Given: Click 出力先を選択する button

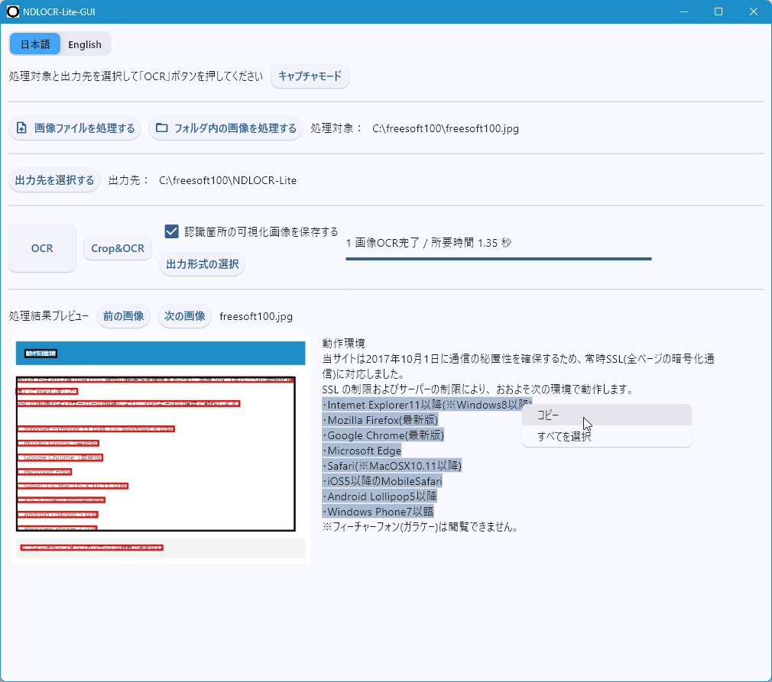Looking at the screenshot, I should tap(54, 180).
